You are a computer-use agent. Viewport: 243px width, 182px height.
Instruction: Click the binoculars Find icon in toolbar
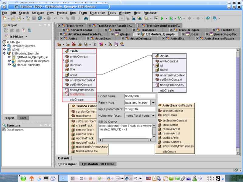[x=86, y=19]
